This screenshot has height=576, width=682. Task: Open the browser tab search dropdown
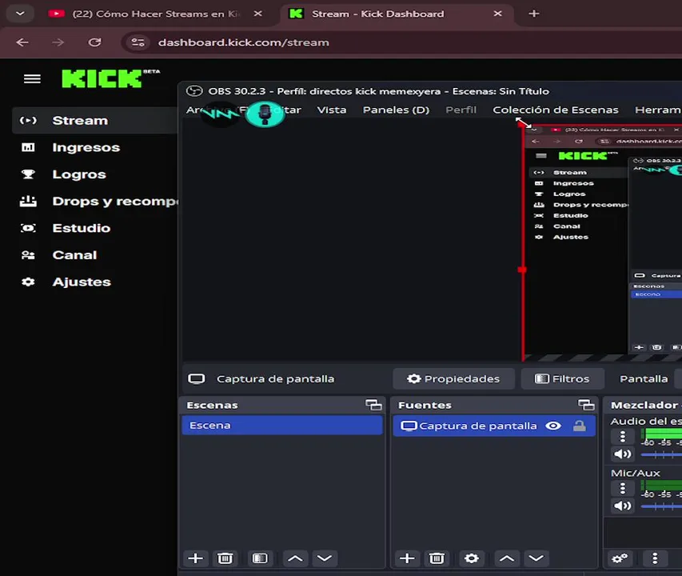20,14
